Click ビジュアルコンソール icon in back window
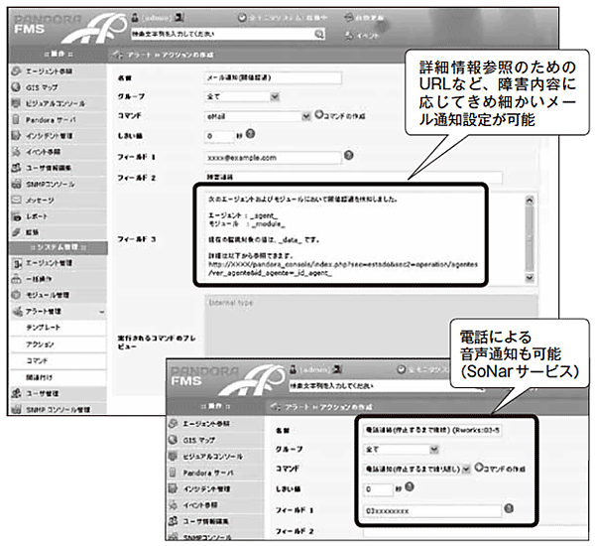Viewport: 595px width, 546px height. [x=16, y=103]
